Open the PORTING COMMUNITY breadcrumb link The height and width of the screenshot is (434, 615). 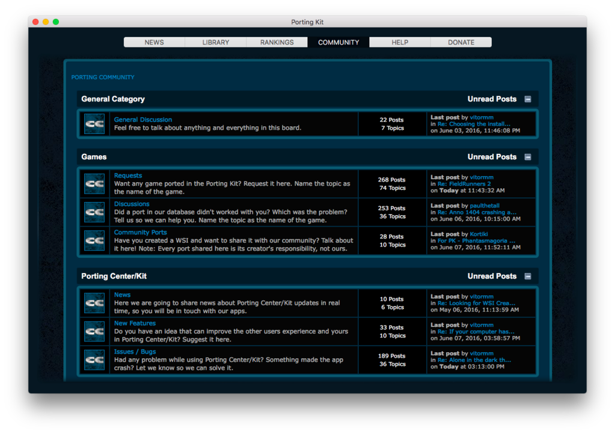click(x=103, y=77)
